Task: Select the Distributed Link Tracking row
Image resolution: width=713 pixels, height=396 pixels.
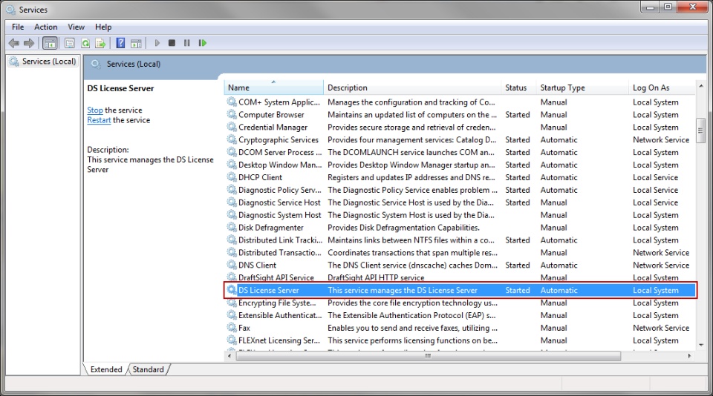Action: pos(460,240)
